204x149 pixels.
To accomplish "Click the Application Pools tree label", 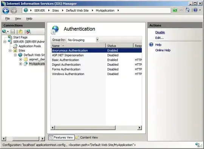I will click(30, 46).
